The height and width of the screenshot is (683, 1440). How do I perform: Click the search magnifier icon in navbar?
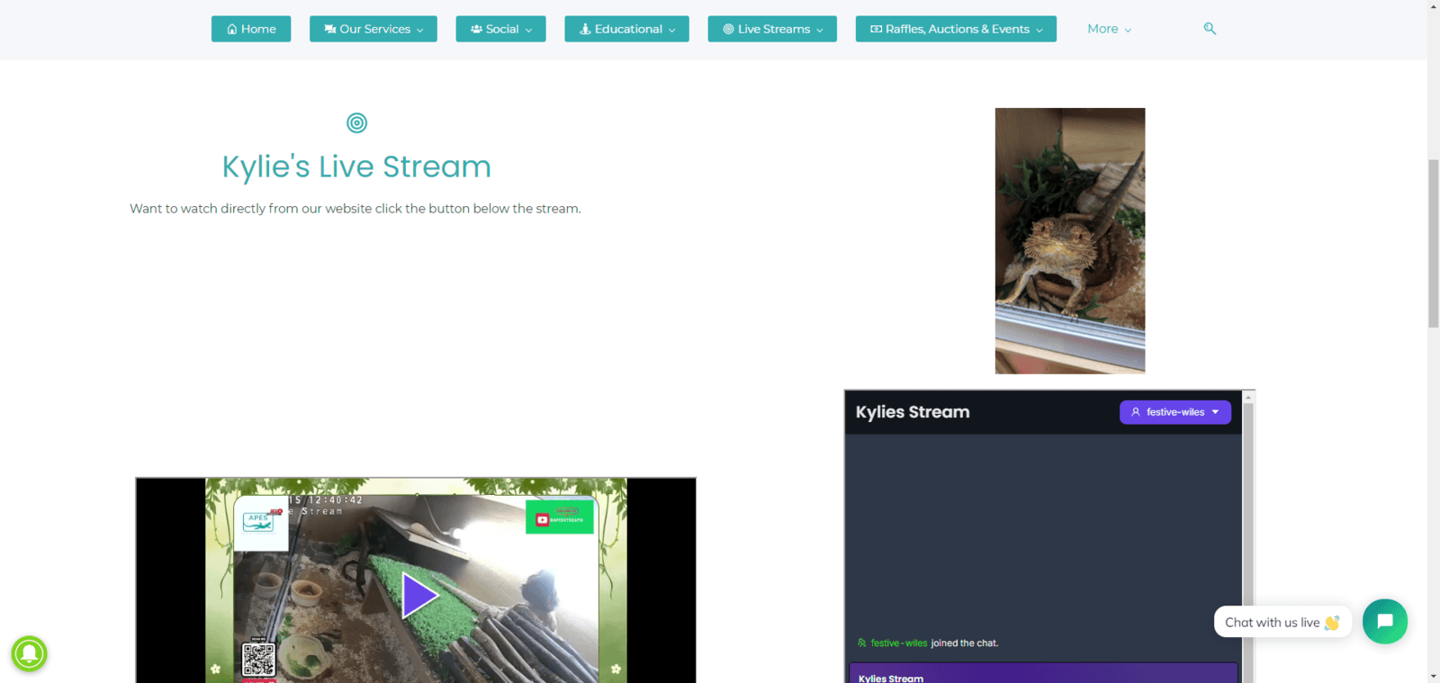(x=1210, y=29)
